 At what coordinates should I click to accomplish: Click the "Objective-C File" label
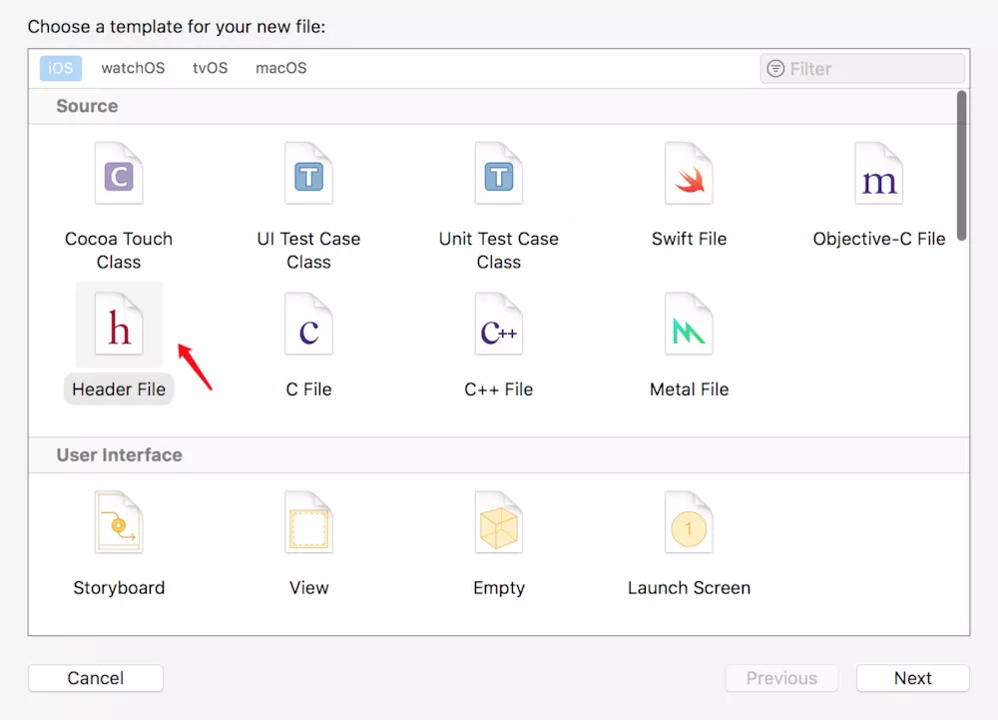point(879,239)
